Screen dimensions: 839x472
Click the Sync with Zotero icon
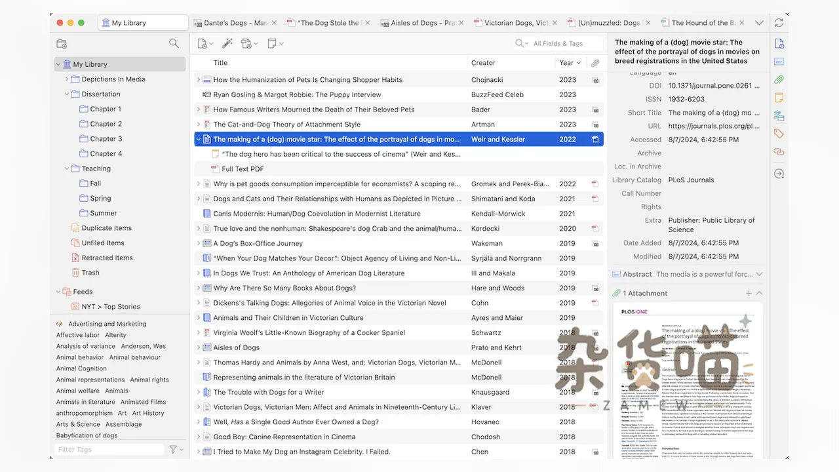point(779,22)
